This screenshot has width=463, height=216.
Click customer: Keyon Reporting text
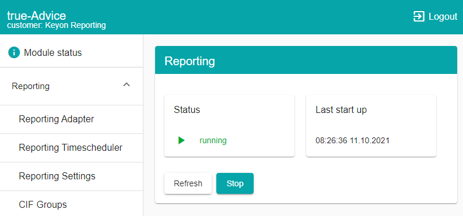[57, 26]
